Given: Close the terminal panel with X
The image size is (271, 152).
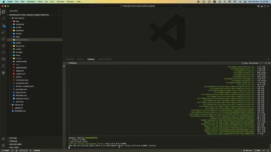Looking at the screenshot, I should 268,59.
